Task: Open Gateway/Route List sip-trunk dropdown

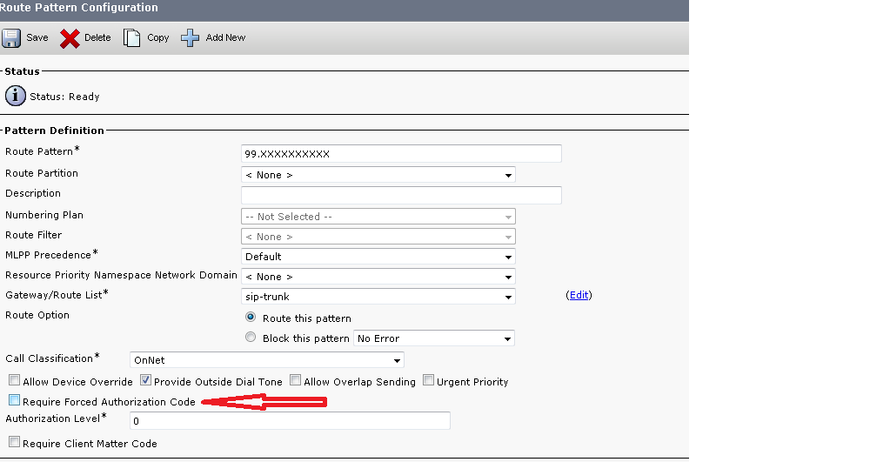Action: (378, 296)
